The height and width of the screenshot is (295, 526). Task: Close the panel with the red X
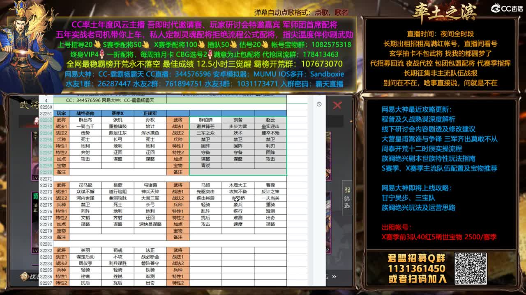point(337,105)
